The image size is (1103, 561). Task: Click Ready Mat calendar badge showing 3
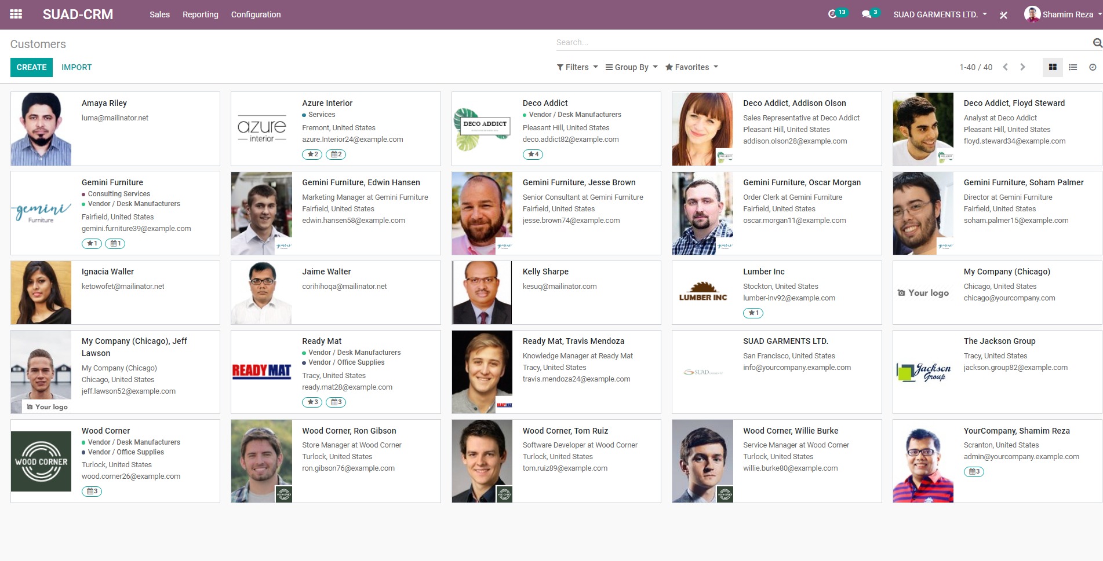(x=336, y=402)
